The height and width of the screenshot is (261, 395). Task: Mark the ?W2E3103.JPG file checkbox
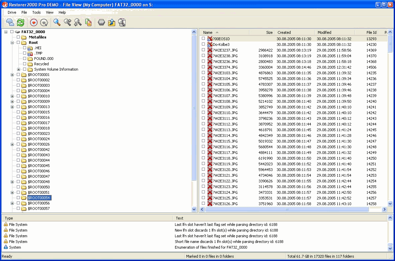pyautogui.click(x=203, y=73)
